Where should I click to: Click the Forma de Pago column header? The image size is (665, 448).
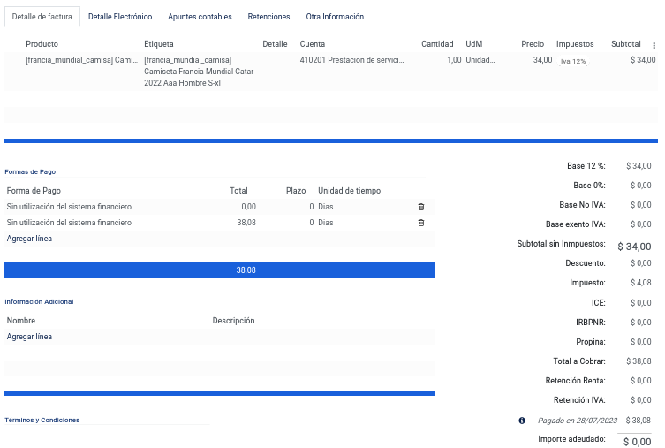[x=34, y=191]
